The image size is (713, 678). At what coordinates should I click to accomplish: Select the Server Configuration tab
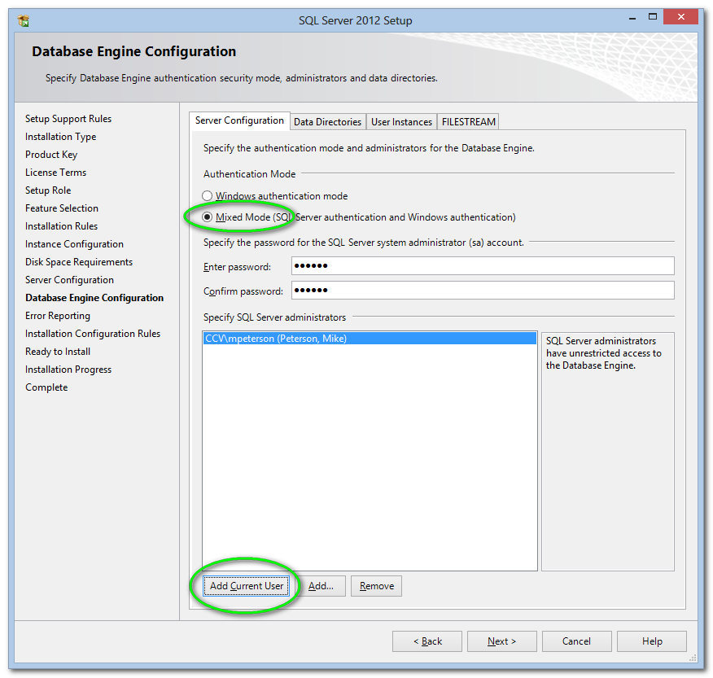click(239, 120)
